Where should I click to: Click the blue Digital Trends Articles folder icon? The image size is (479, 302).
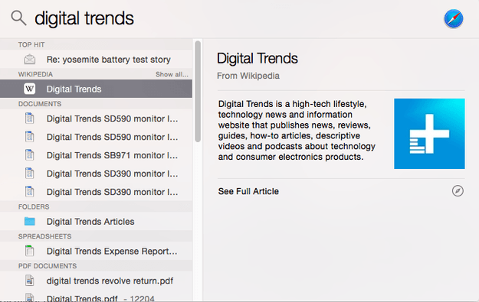(x=30, y=221)
